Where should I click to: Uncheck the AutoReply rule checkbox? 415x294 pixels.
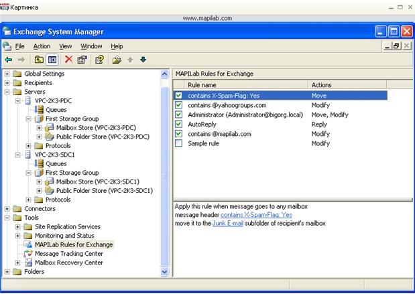click(178, 125)
